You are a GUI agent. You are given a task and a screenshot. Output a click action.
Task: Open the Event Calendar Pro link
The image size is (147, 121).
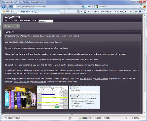point(21,82)
